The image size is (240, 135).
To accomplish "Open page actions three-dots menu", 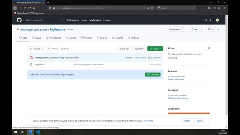I will pyautogui.click(x=144, y=8).
